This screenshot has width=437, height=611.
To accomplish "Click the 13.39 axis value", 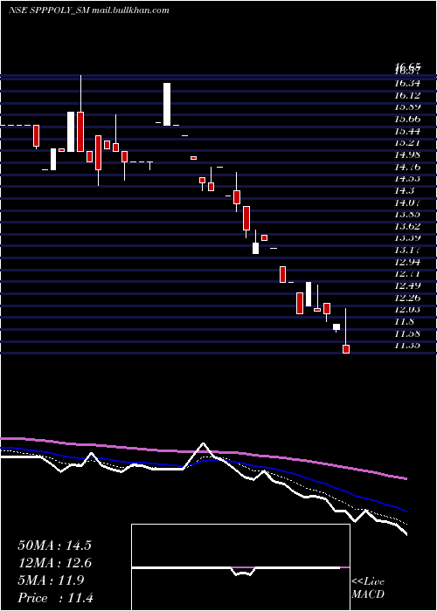I will pos(407,237).
